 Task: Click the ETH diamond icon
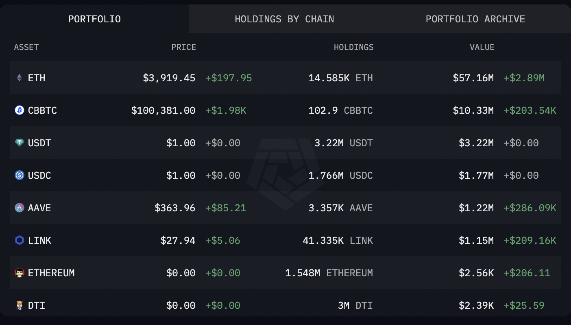(20, 78)
